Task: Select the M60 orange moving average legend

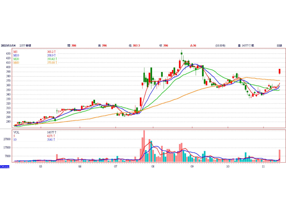Action: pyautogui.click(x=16, y=63)
